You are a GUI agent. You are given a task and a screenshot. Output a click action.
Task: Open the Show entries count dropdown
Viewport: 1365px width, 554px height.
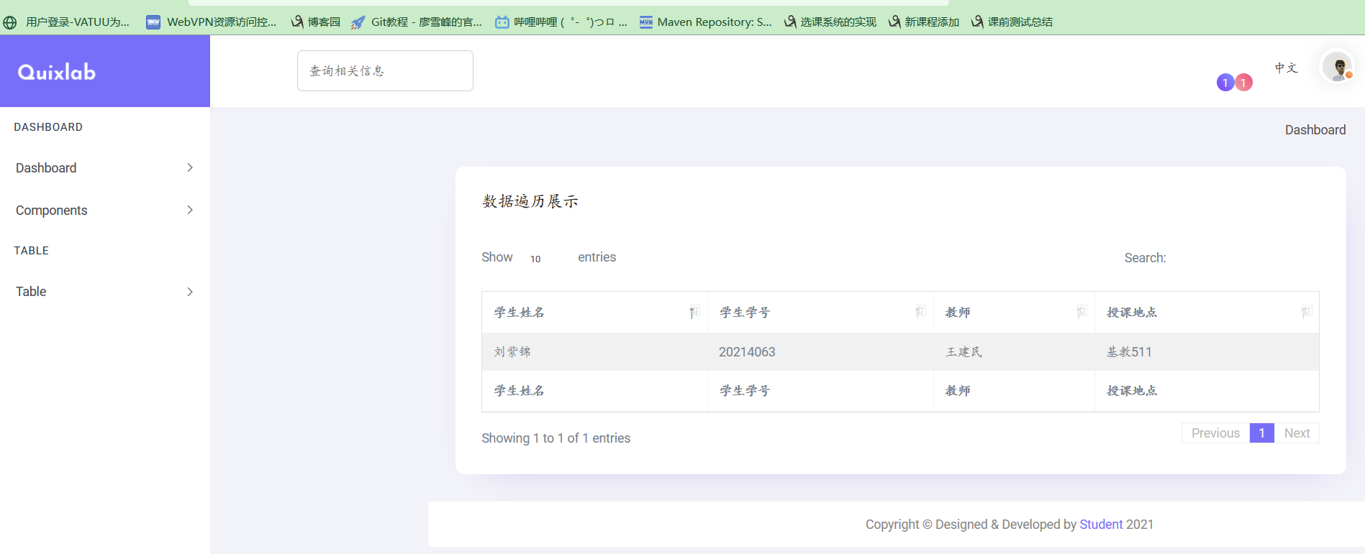[545, 258]
